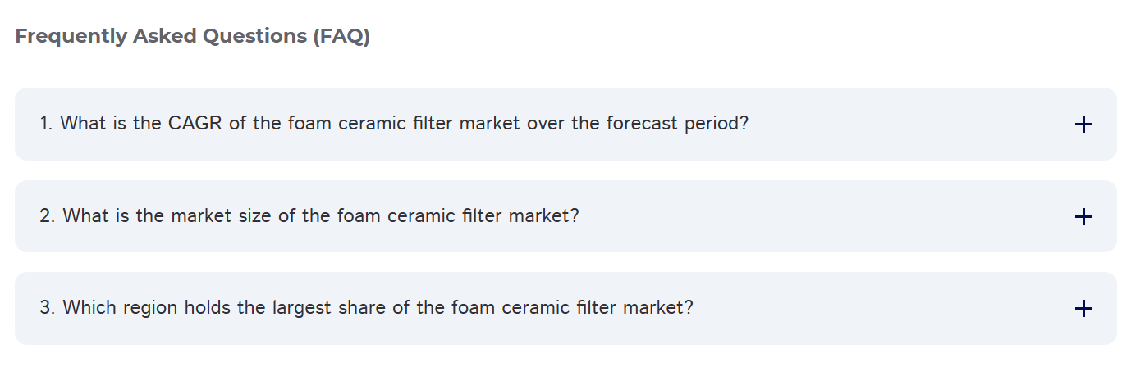The width and height of the screenshot is (1131, 367).
Task: Expand the third FAQ about region share
Action: point(565,309)
